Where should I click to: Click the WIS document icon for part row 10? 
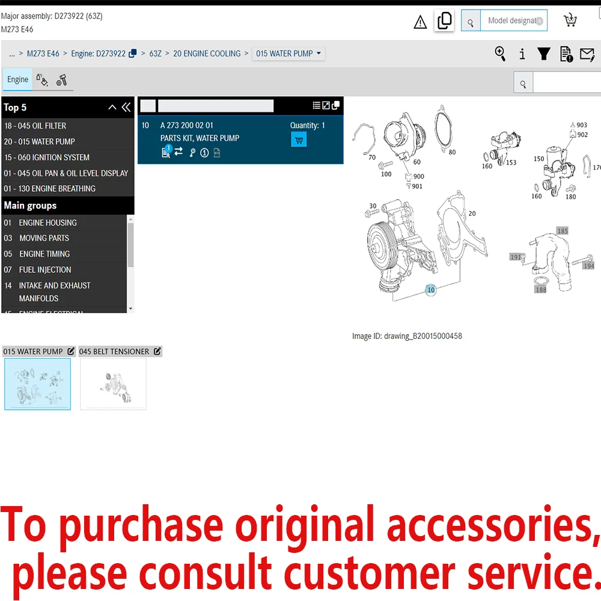pyautogui.click(x=217, y=153)
